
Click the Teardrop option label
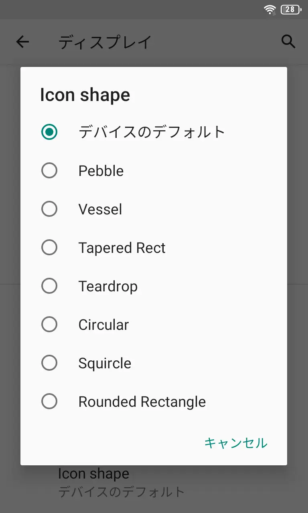108,287
